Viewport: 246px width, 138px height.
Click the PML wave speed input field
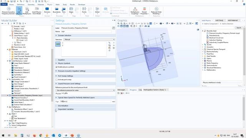(85, 102)
